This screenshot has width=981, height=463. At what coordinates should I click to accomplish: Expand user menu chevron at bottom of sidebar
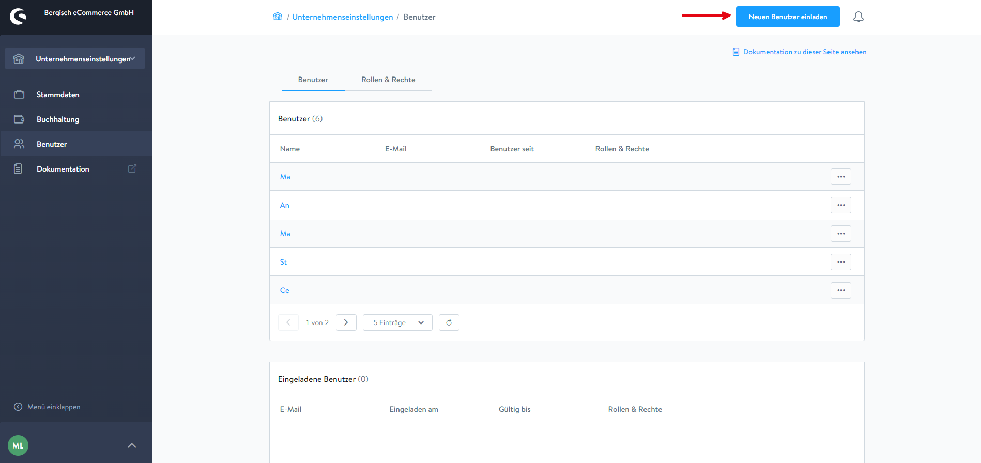click(x=132, y=445)
